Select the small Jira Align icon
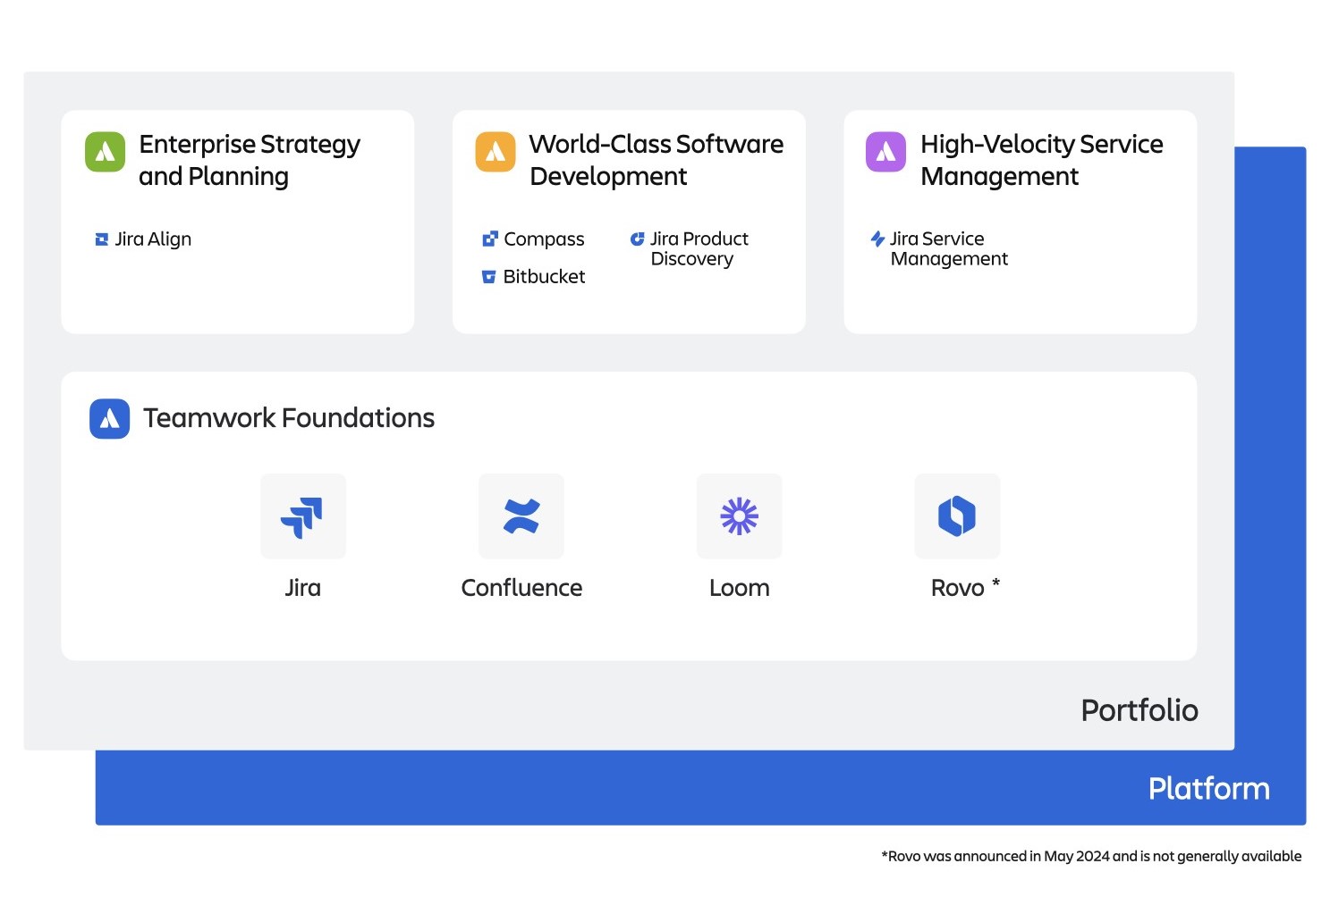The height and width of the screenshot is (897, 1330). pos(102,239)
